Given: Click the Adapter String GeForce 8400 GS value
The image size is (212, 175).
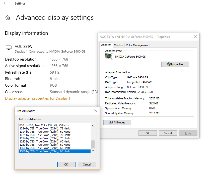Looking at the screenshot, I should coord(137,87).
